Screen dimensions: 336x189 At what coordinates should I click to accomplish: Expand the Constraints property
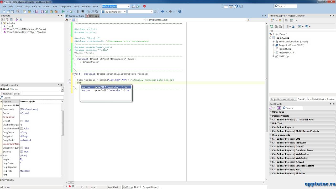[1, 109]
